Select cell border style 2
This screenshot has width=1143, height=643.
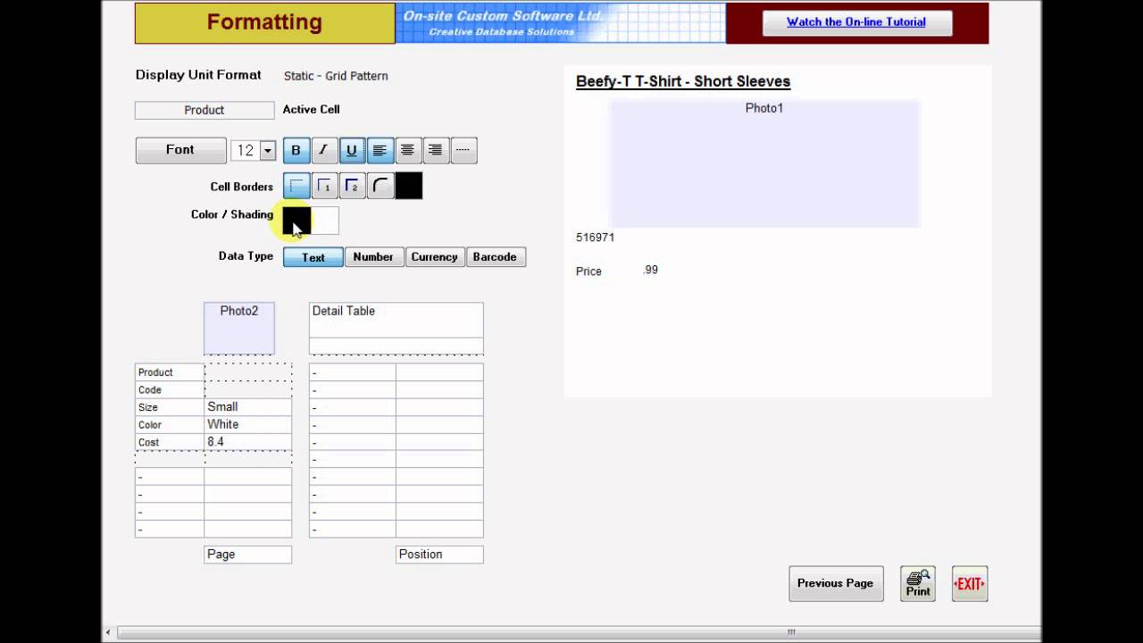[352, 186]
